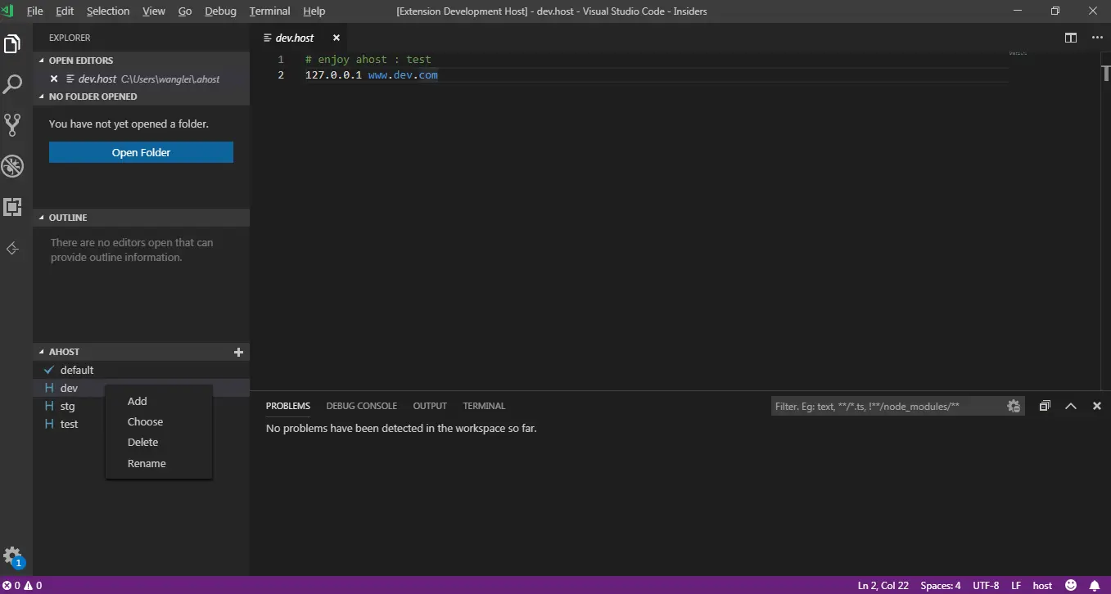Click the 127.0.0.1 address in editor

coord(333,75)
